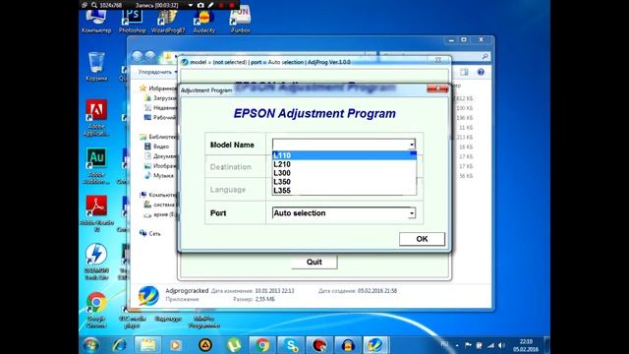
Task: Pick L300 in the Model Name list
Action: [344, 173]
